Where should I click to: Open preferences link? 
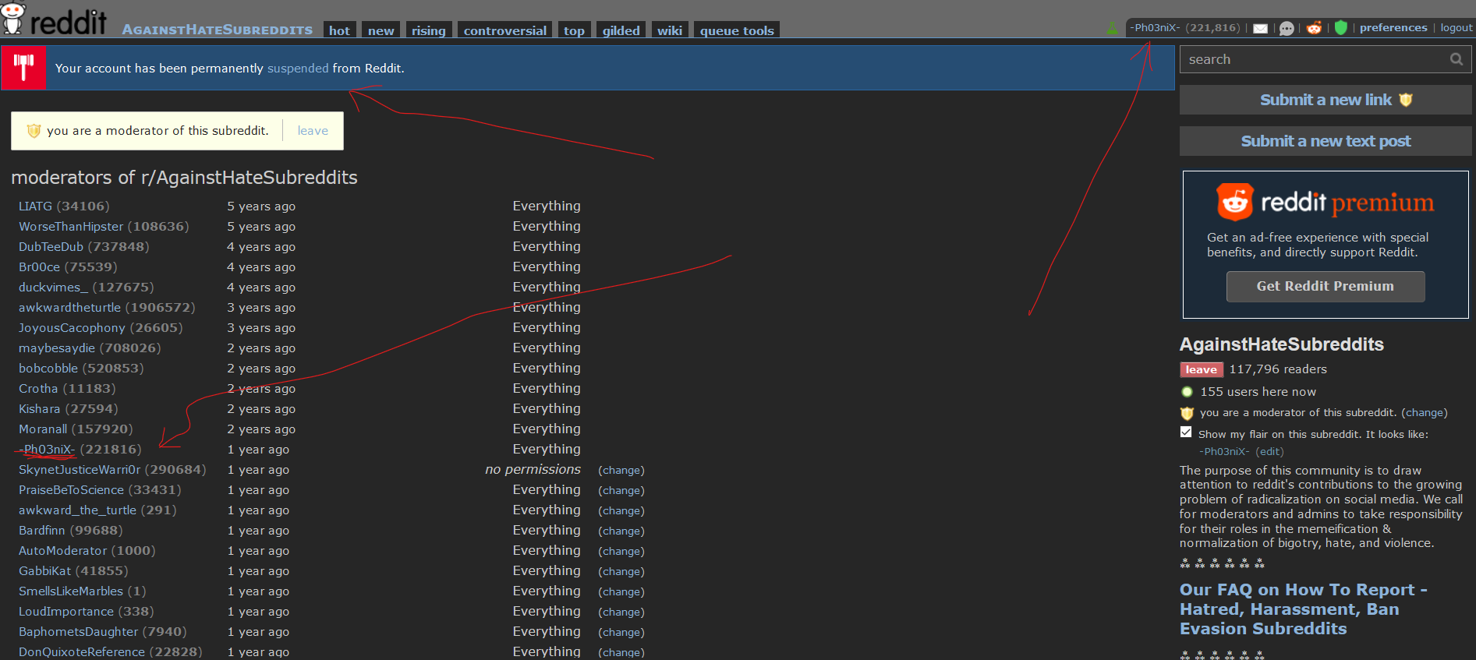(x=1393, y=27)
